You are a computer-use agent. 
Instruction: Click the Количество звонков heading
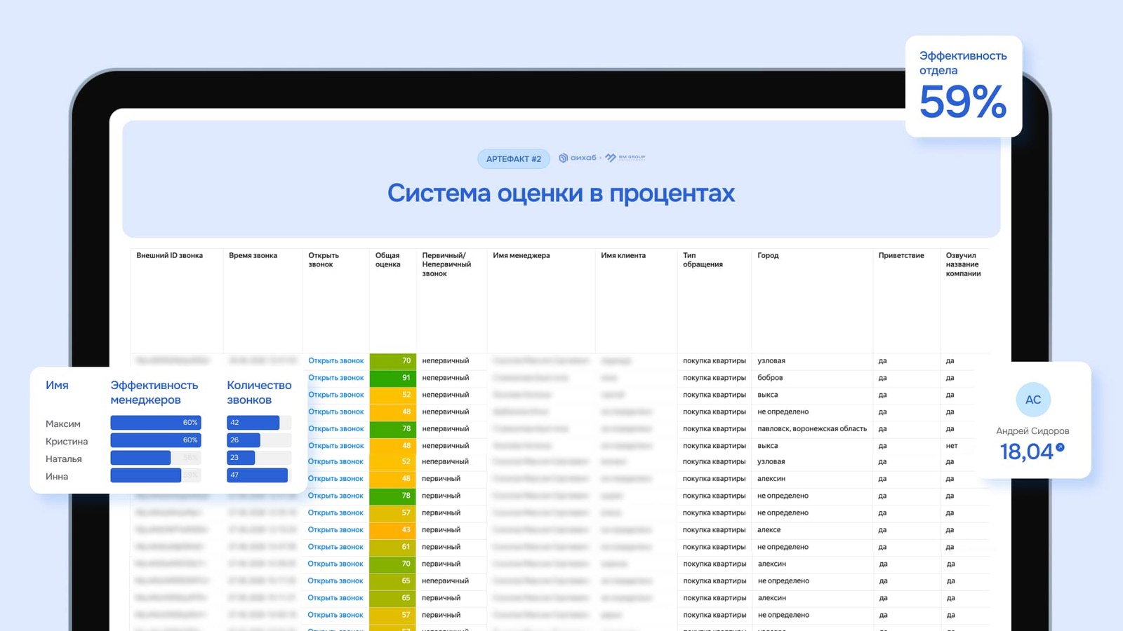click(259, 393)
